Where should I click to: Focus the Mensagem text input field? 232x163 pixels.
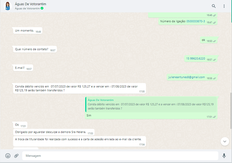[120, 156]
